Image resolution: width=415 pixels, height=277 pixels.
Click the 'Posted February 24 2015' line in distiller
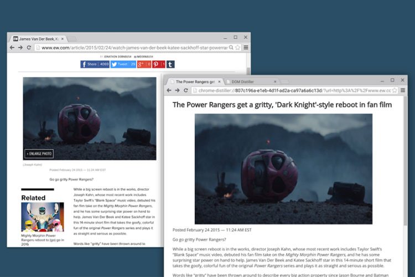click(212, 230)
